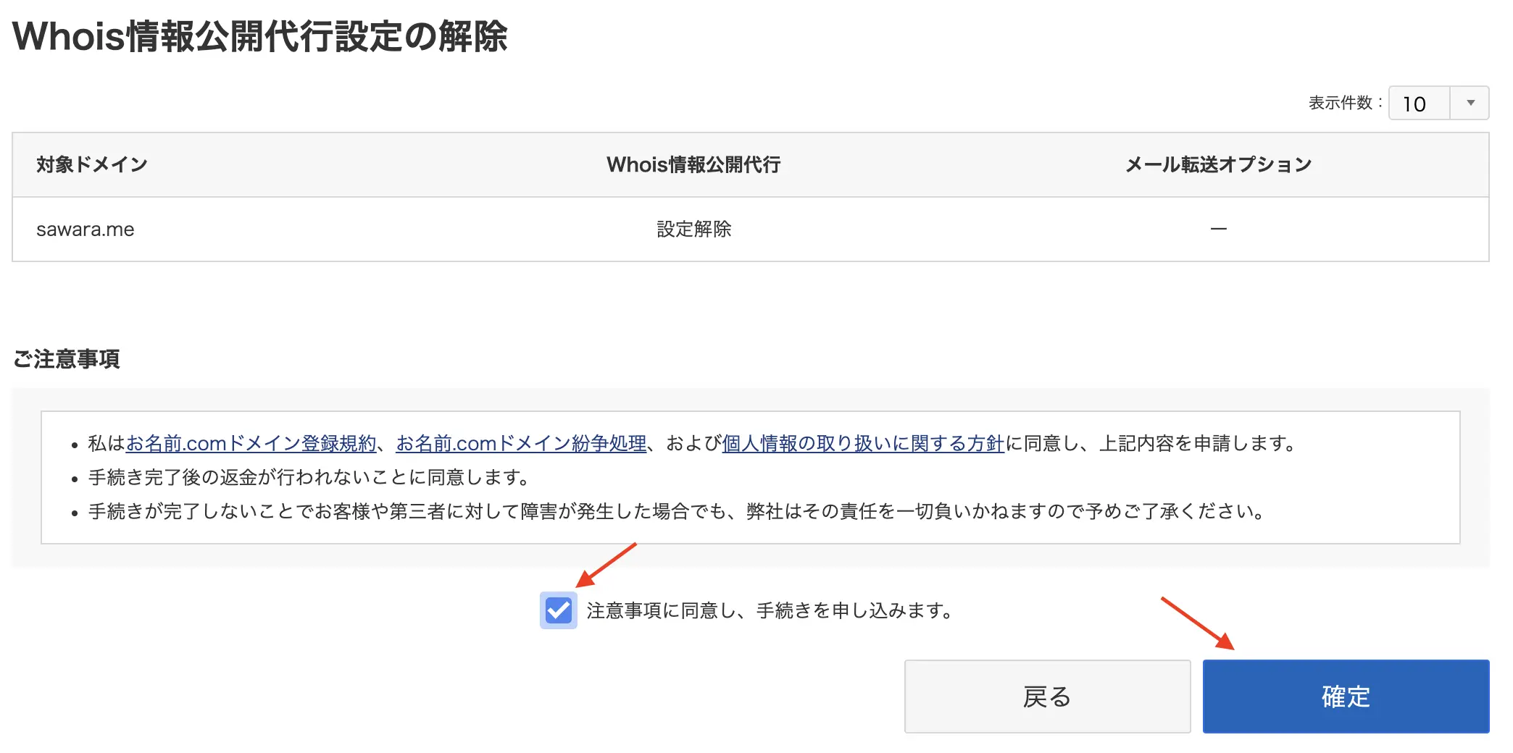
Task: Select the sawara.me domain cell
Action: click(86, 230)
